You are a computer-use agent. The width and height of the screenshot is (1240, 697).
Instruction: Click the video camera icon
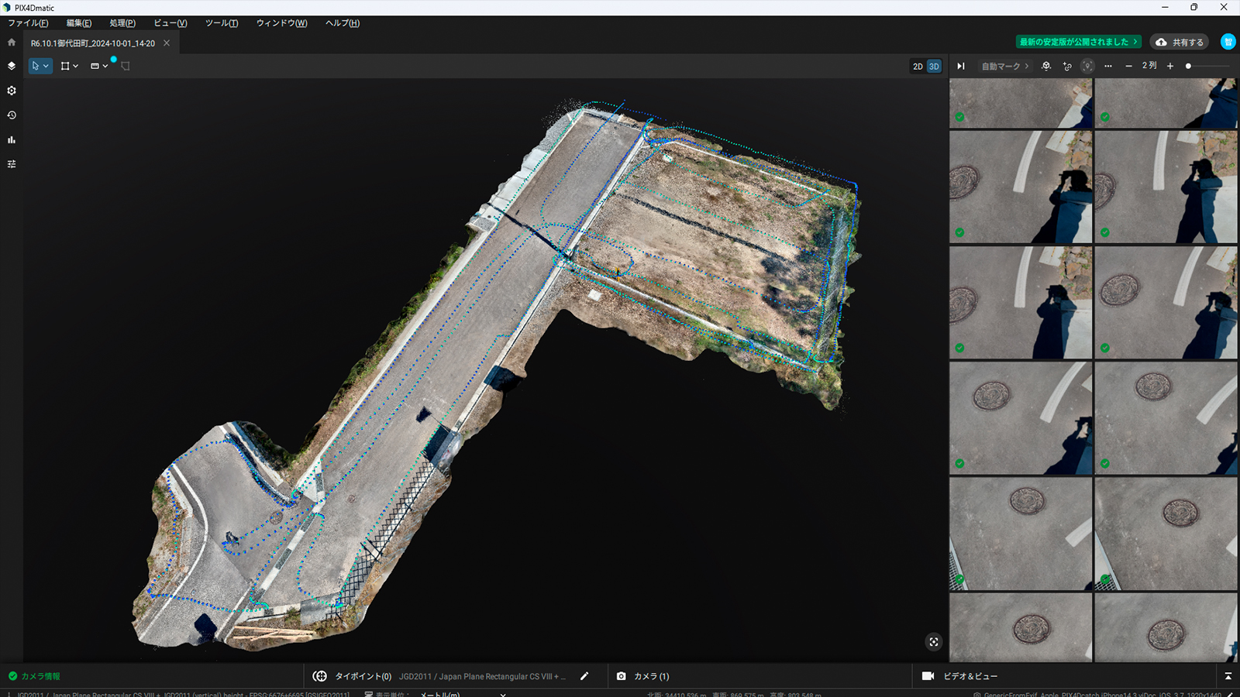pos(928,676)
